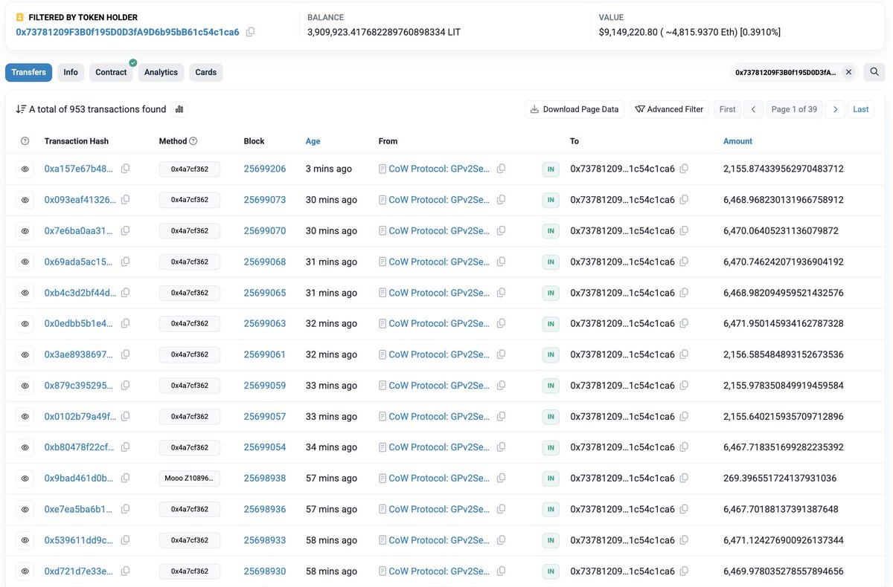Viewport: 893px width, 587px height.
Task: Open the transactions chart icon
Action: [x=179, y=109]
